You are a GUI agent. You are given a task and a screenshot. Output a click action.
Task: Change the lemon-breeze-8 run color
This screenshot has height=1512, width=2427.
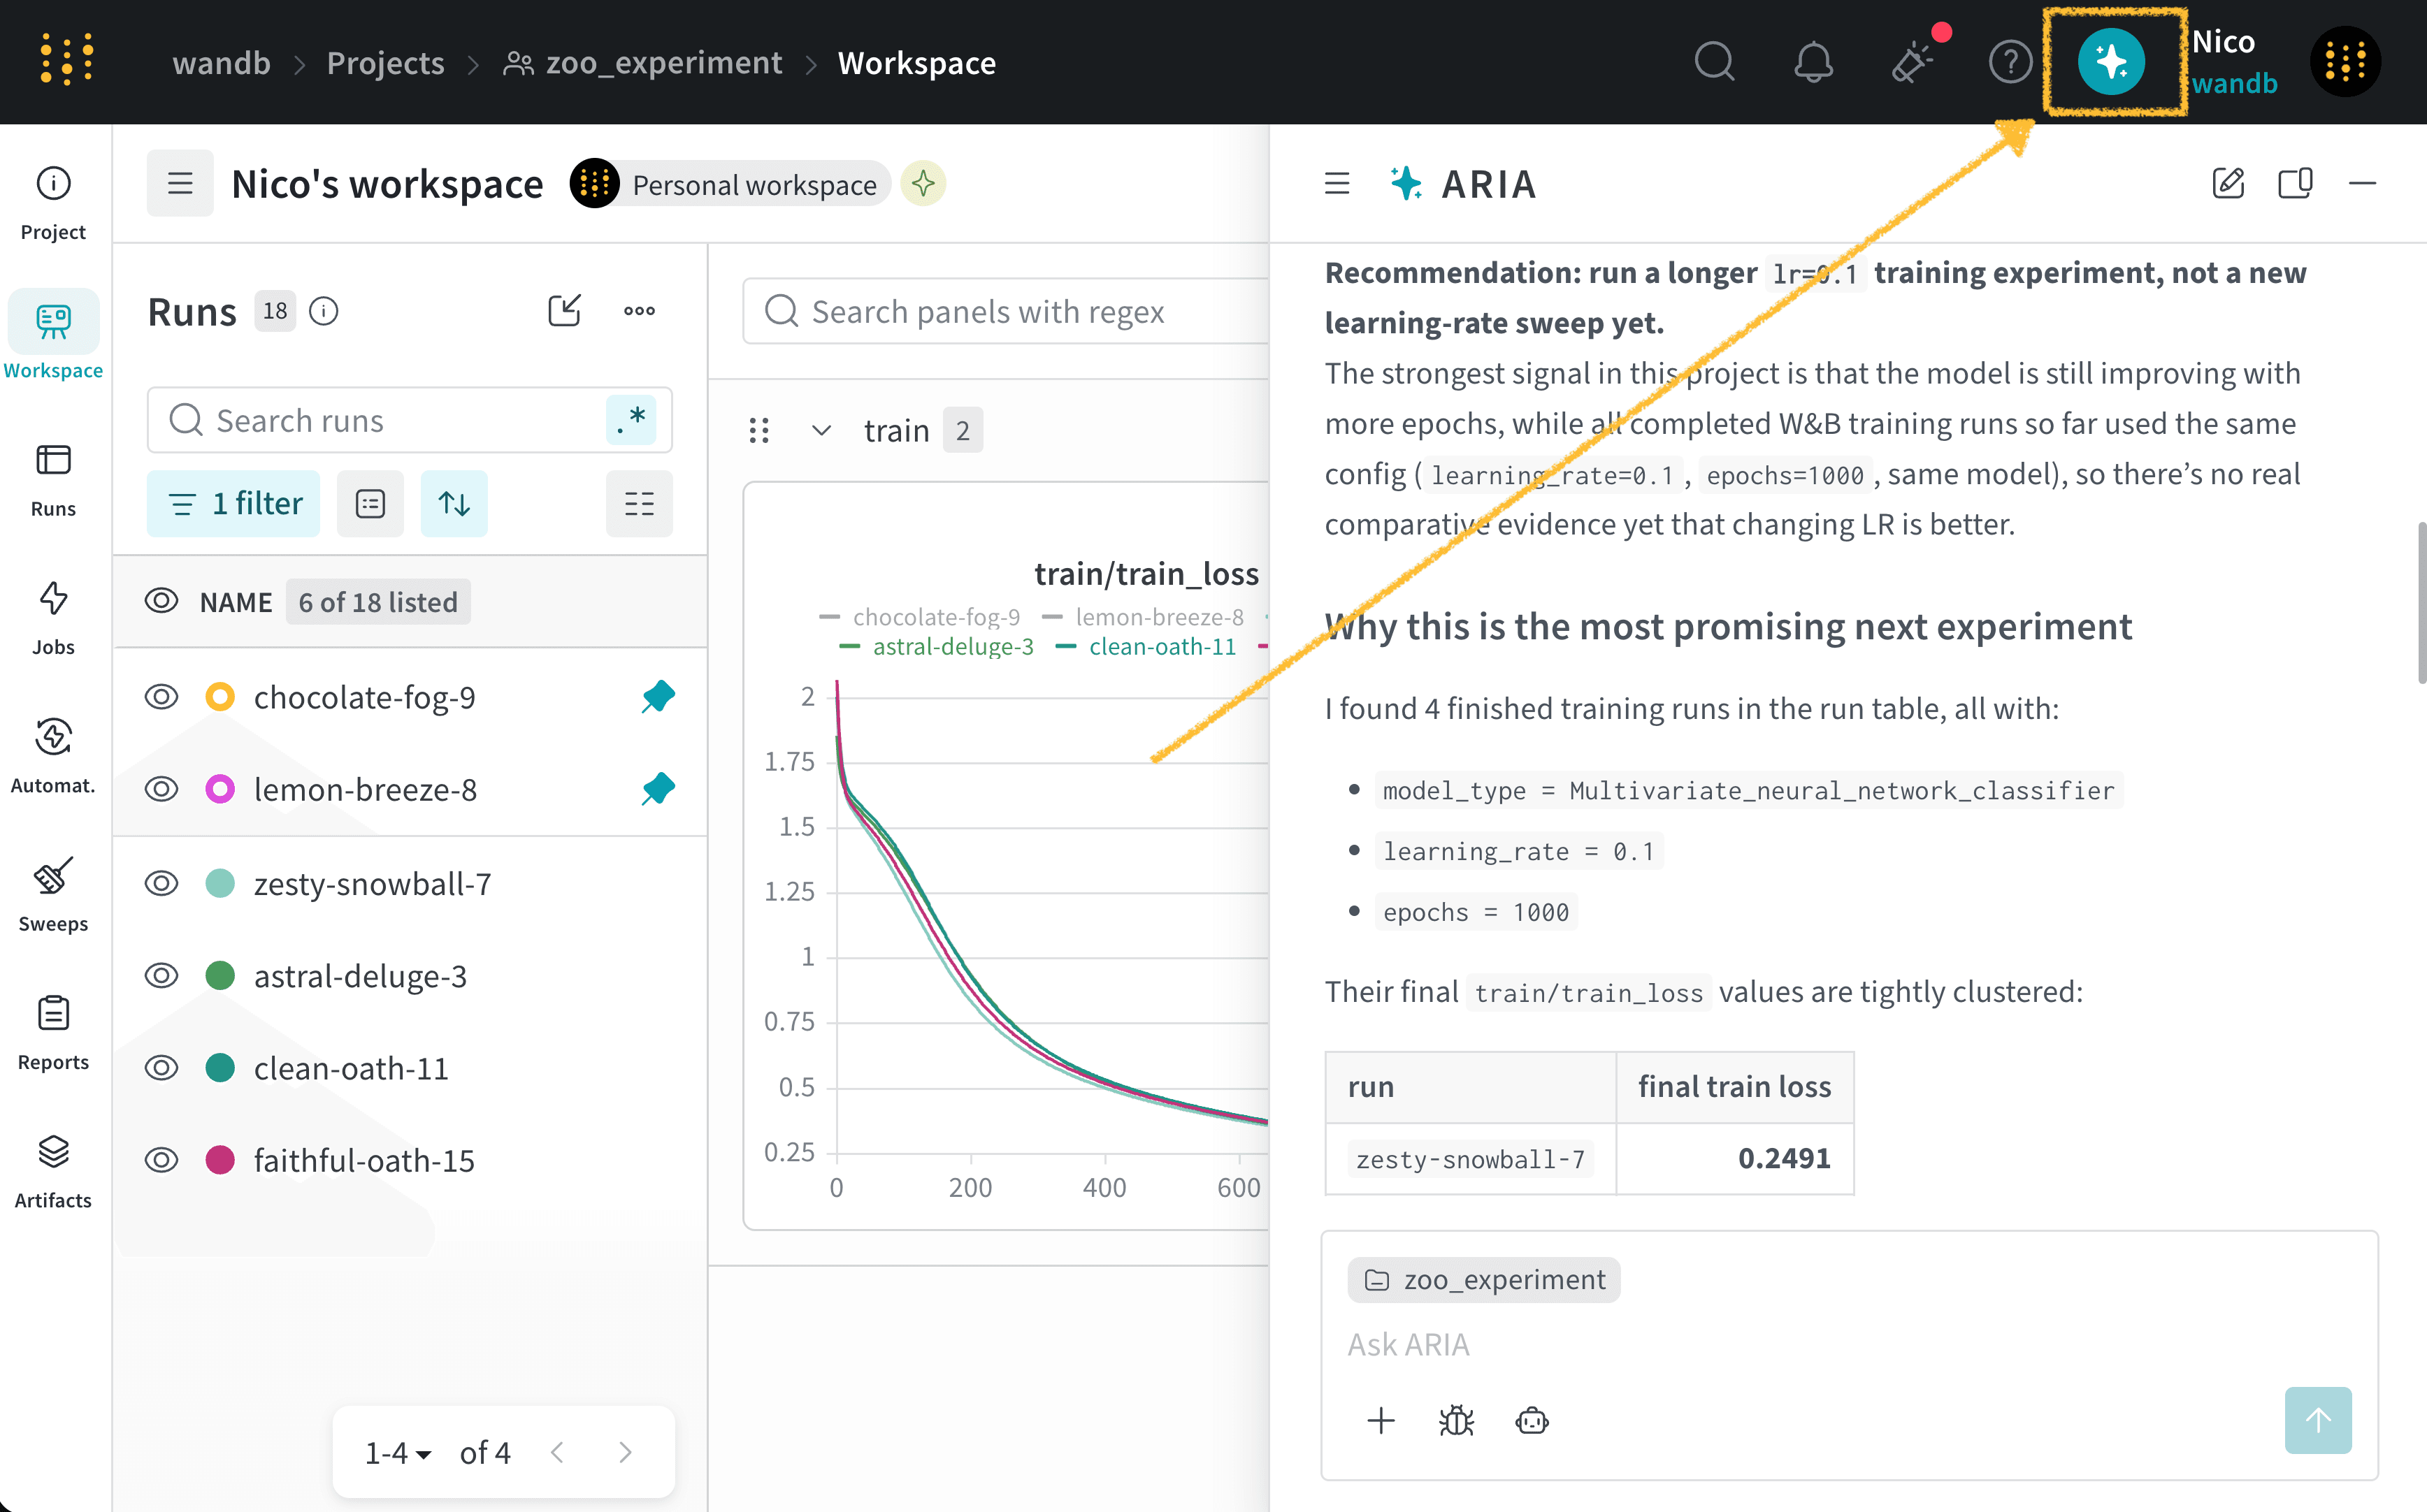220,789
